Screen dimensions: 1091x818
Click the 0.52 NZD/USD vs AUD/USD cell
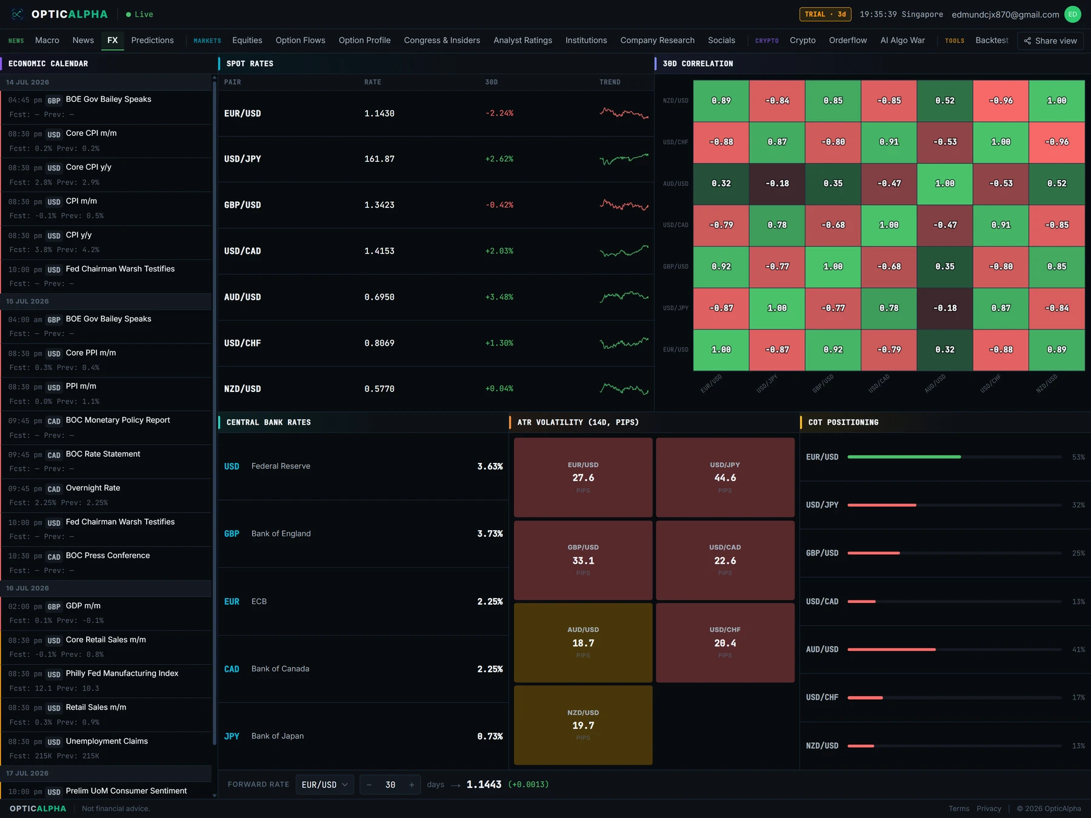click(945, 101)
